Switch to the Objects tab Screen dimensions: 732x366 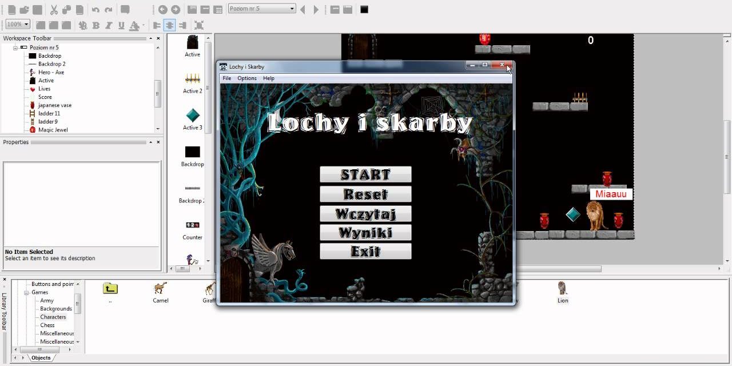(41, 358)
